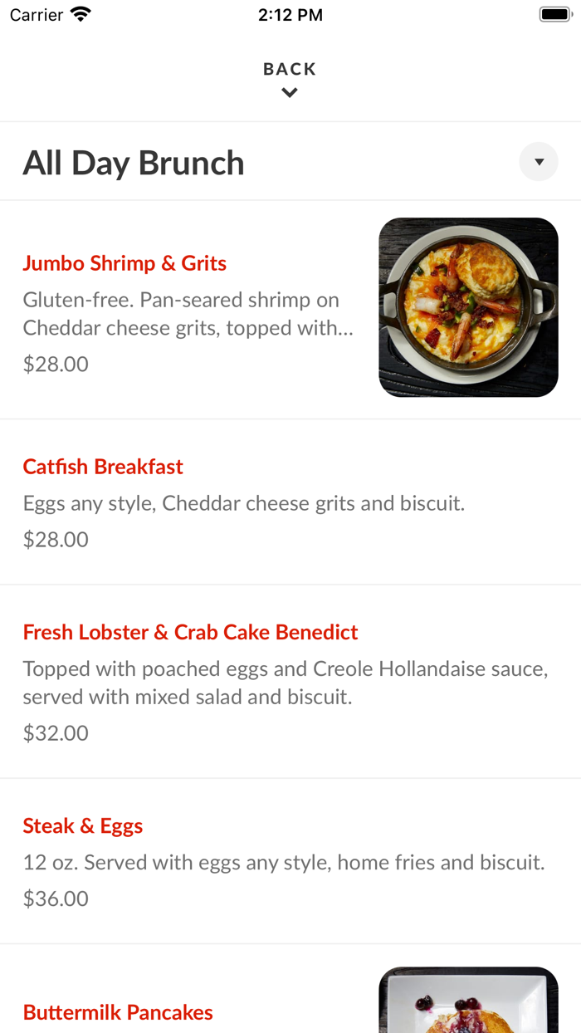Tap the $32.00 price of the Benedict
This screenshot has height=1033, width=581.
(x=56, y=732)
